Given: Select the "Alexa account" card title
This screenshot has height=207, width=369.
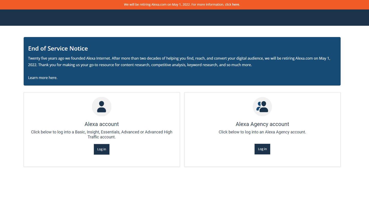Looking at the screenshot, I should click(x=101, y=124).
